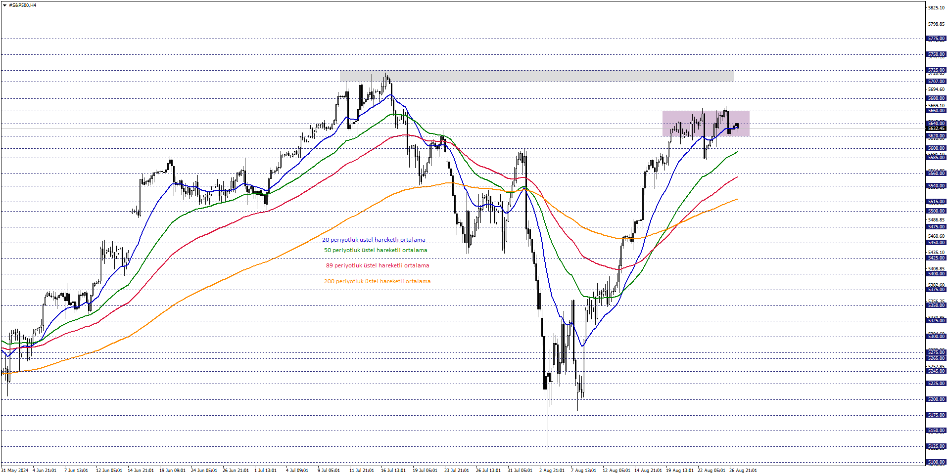The height and width of the screenshot is (476, 948).
Task: Click the '7 Jun 13:01' time axis label
Action: tap(76, 471)
